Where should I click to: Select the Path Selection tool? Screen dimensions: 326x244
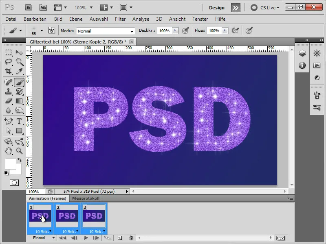coord(9,131)
